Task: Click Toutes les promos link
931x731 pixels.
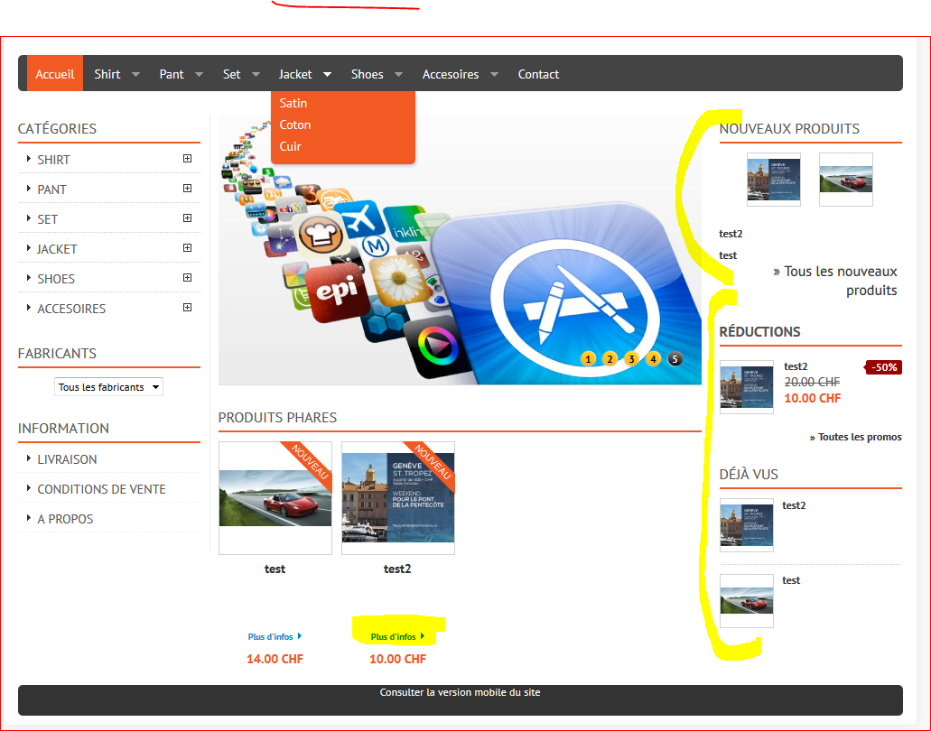Action: 855,438
